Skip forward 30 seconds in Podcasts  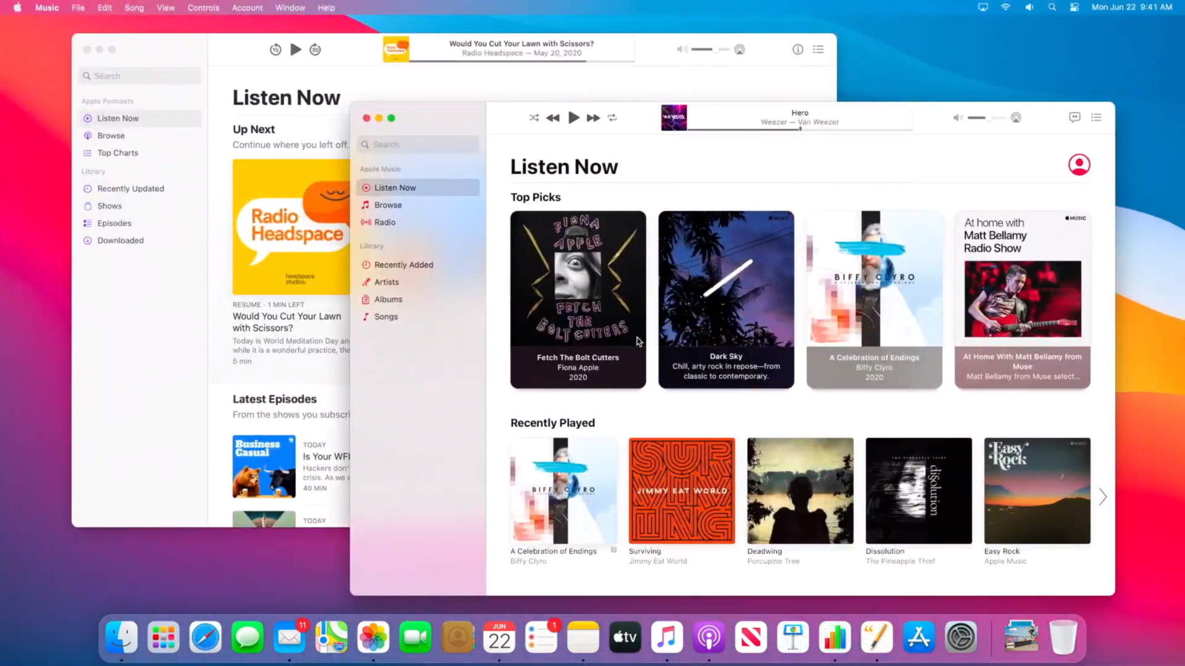click(315, 49)
